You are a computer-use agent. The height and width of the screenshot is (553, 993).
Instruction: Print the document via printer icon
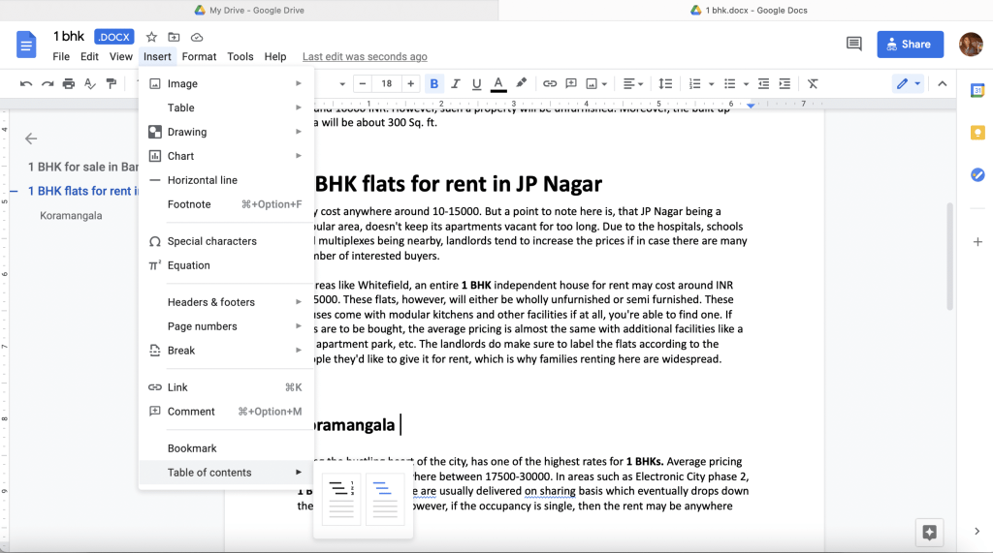coord(69,83)
